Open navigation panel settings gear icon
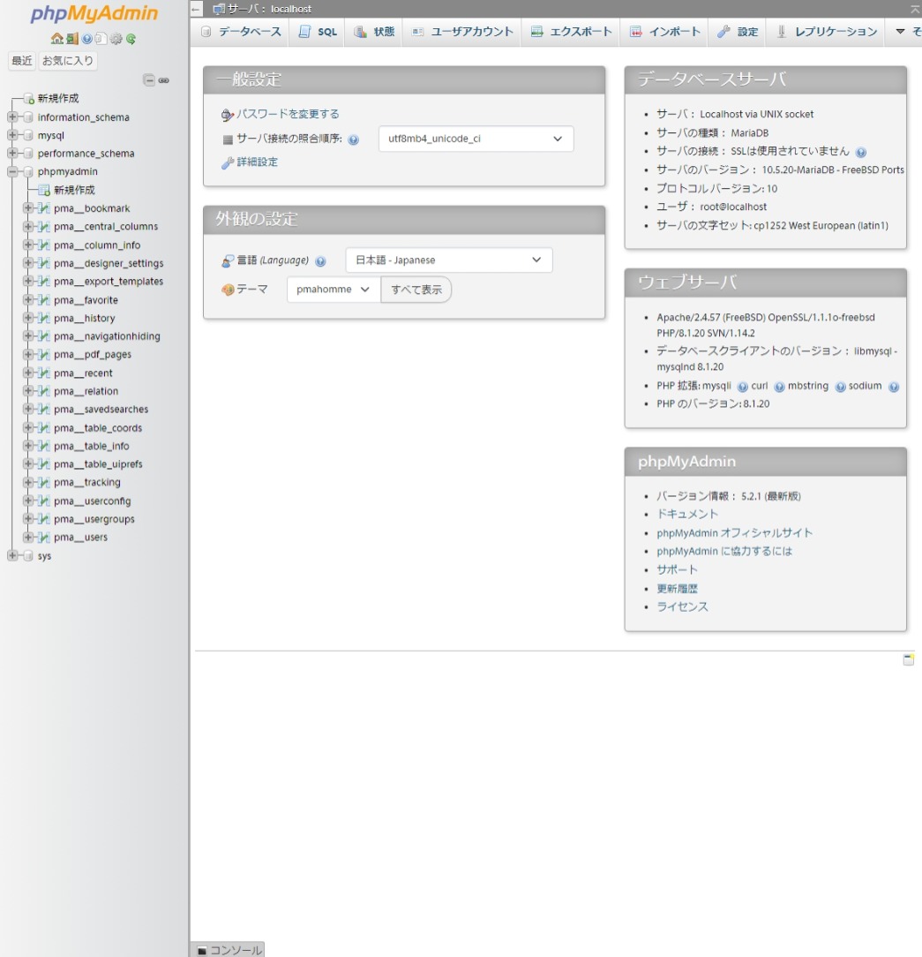Screen dimensions: 922x957 116,39
